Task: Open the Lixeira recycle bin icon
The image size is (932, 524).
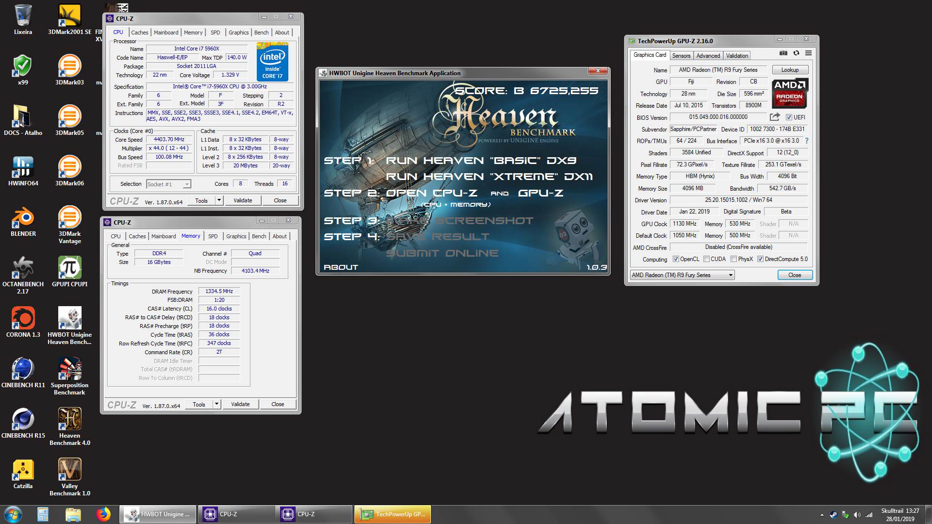Action: 23,19
